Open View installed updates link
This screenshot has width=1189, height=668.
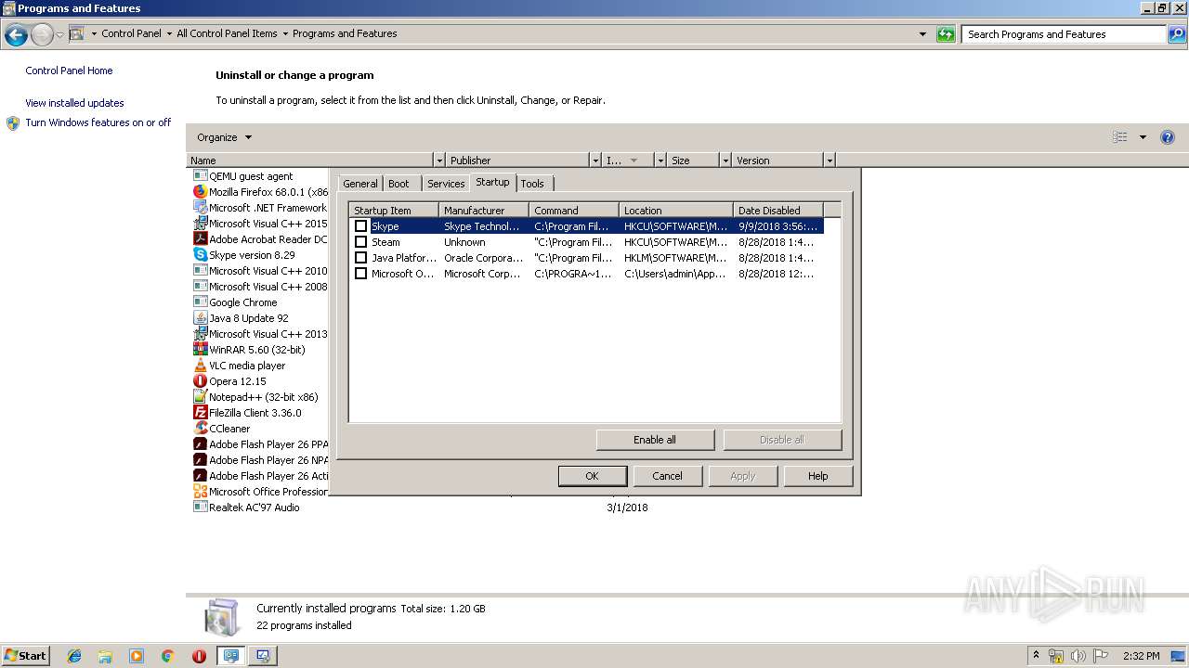(74, 103)
